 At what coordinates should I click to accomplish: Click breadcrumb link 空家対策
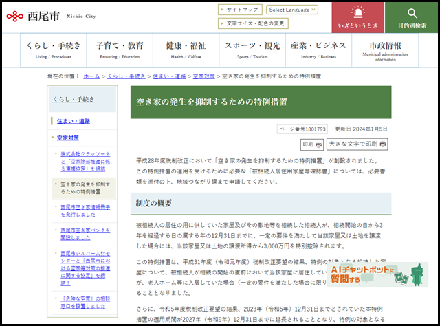203,76
